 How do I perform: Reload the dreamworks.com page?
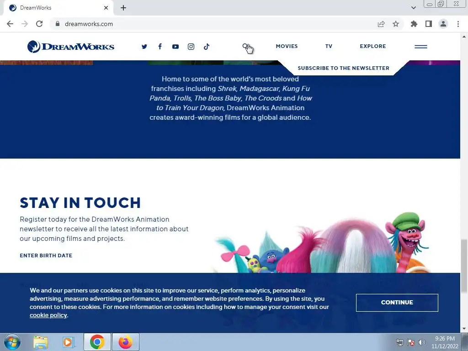pos(39,24)
